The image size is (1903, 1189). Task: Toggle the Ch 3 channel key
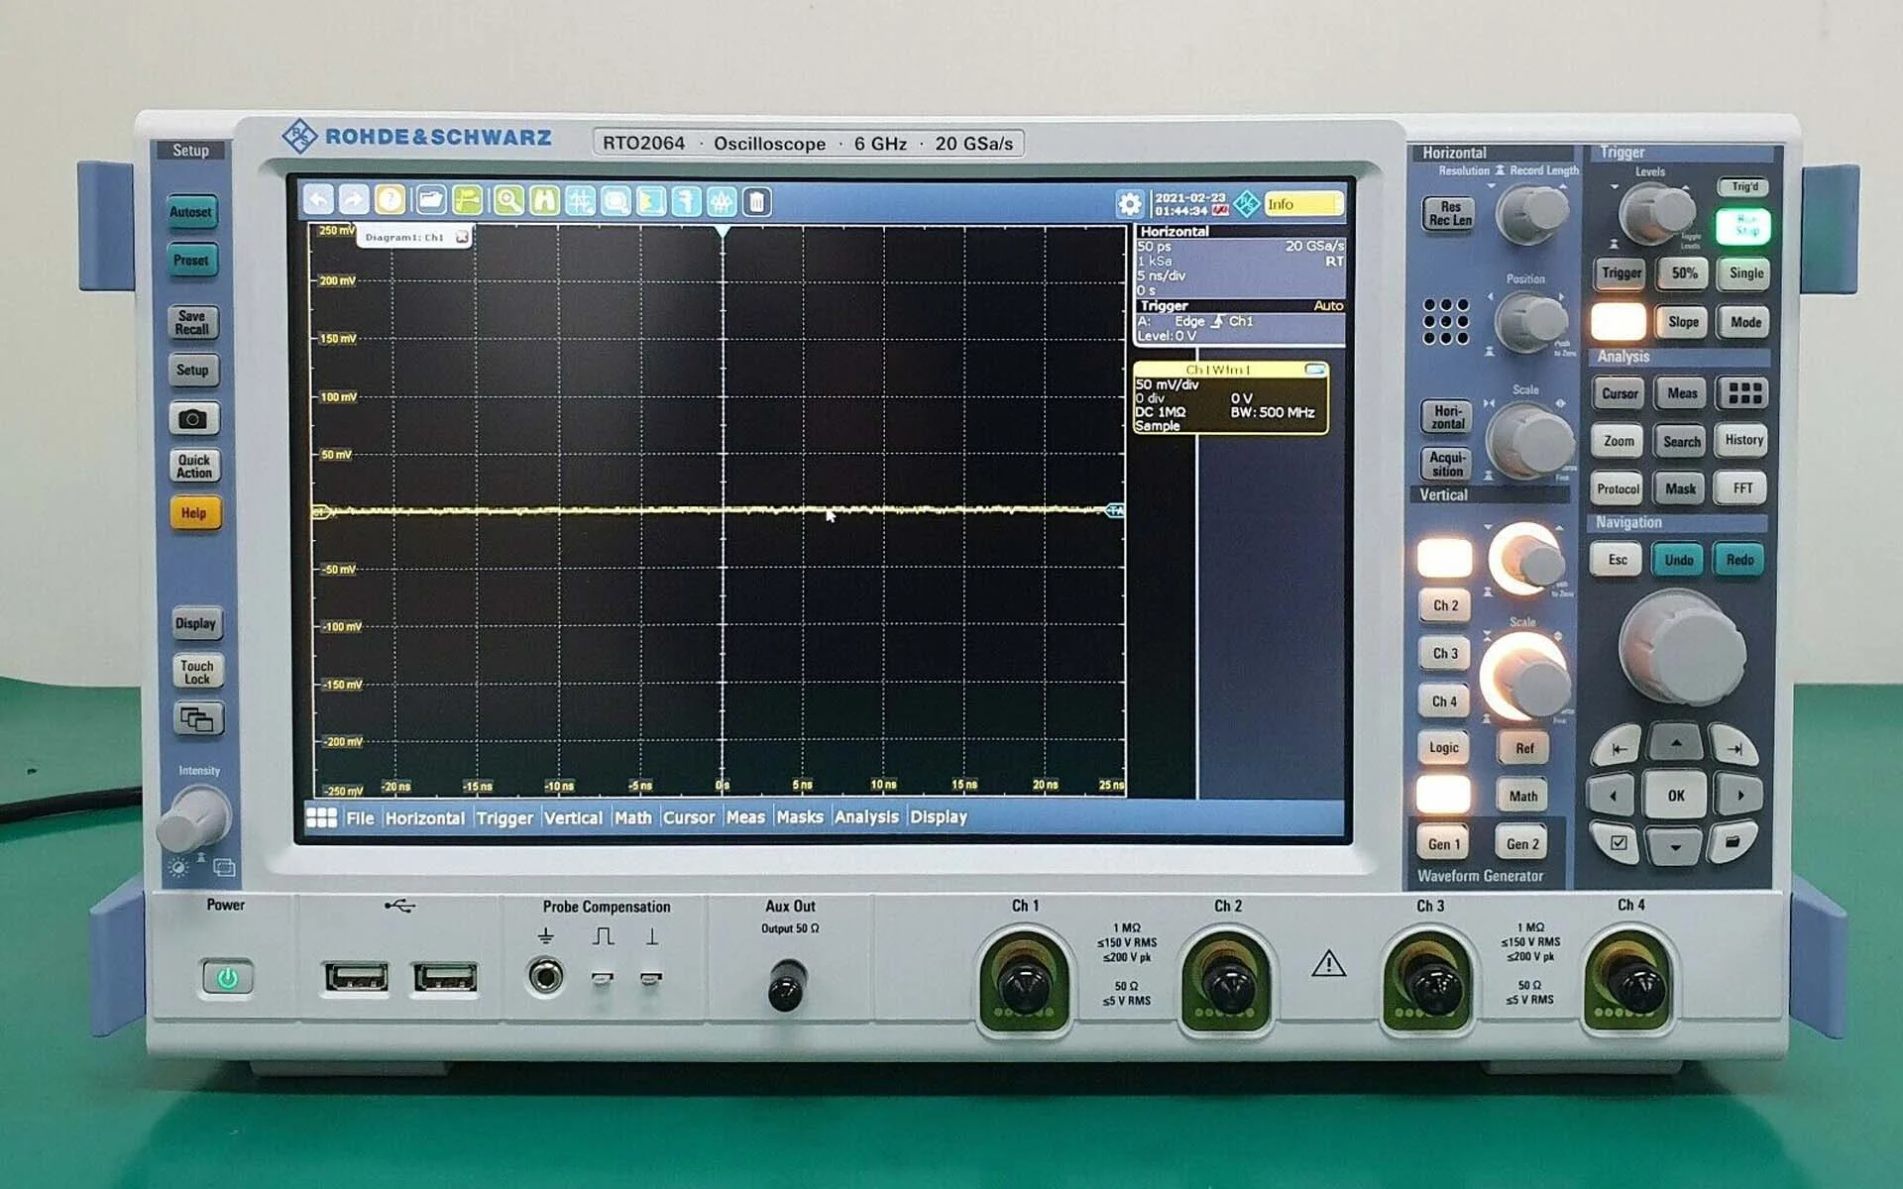[1445, 653]
